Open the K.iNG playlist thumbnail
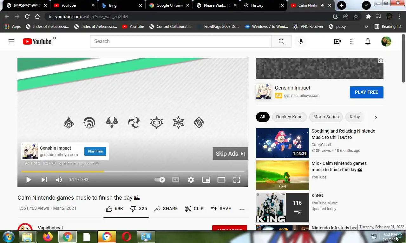This screenshot has height=243, width=406. (x=283, y=208)
